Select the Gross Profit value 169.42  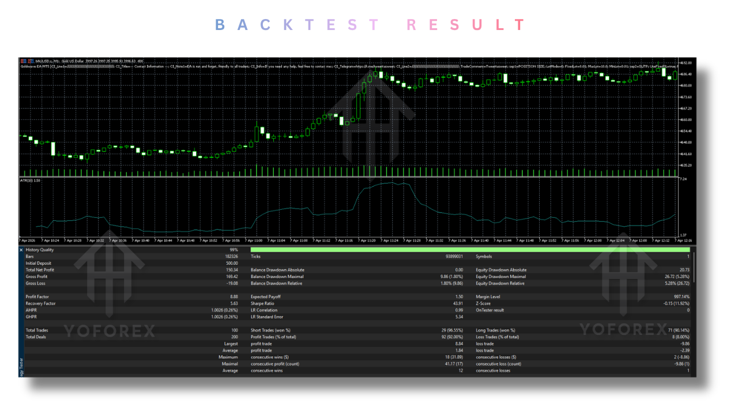(x=232, y=277)
